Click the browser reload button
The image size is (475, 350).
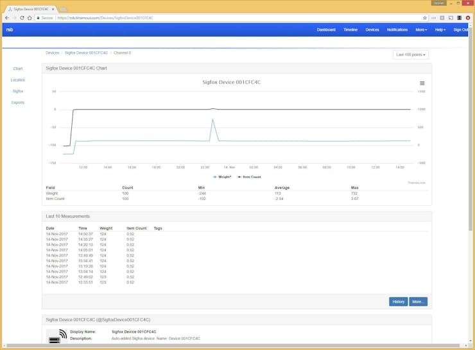pos(22,18)
